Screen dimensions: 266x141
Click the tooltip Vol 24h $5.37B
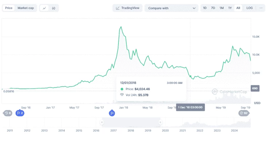[137, 95]
